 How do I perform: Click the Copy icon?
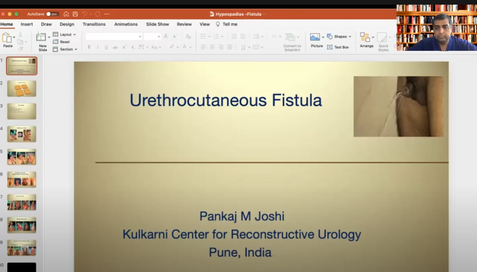(x=20, y=42)
